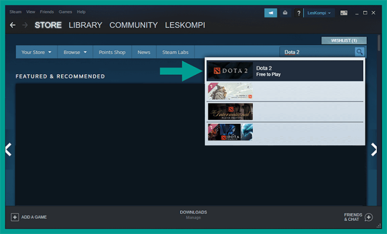
Task: Select the Dota 2 Free to Play result
Action: (285, 71)
